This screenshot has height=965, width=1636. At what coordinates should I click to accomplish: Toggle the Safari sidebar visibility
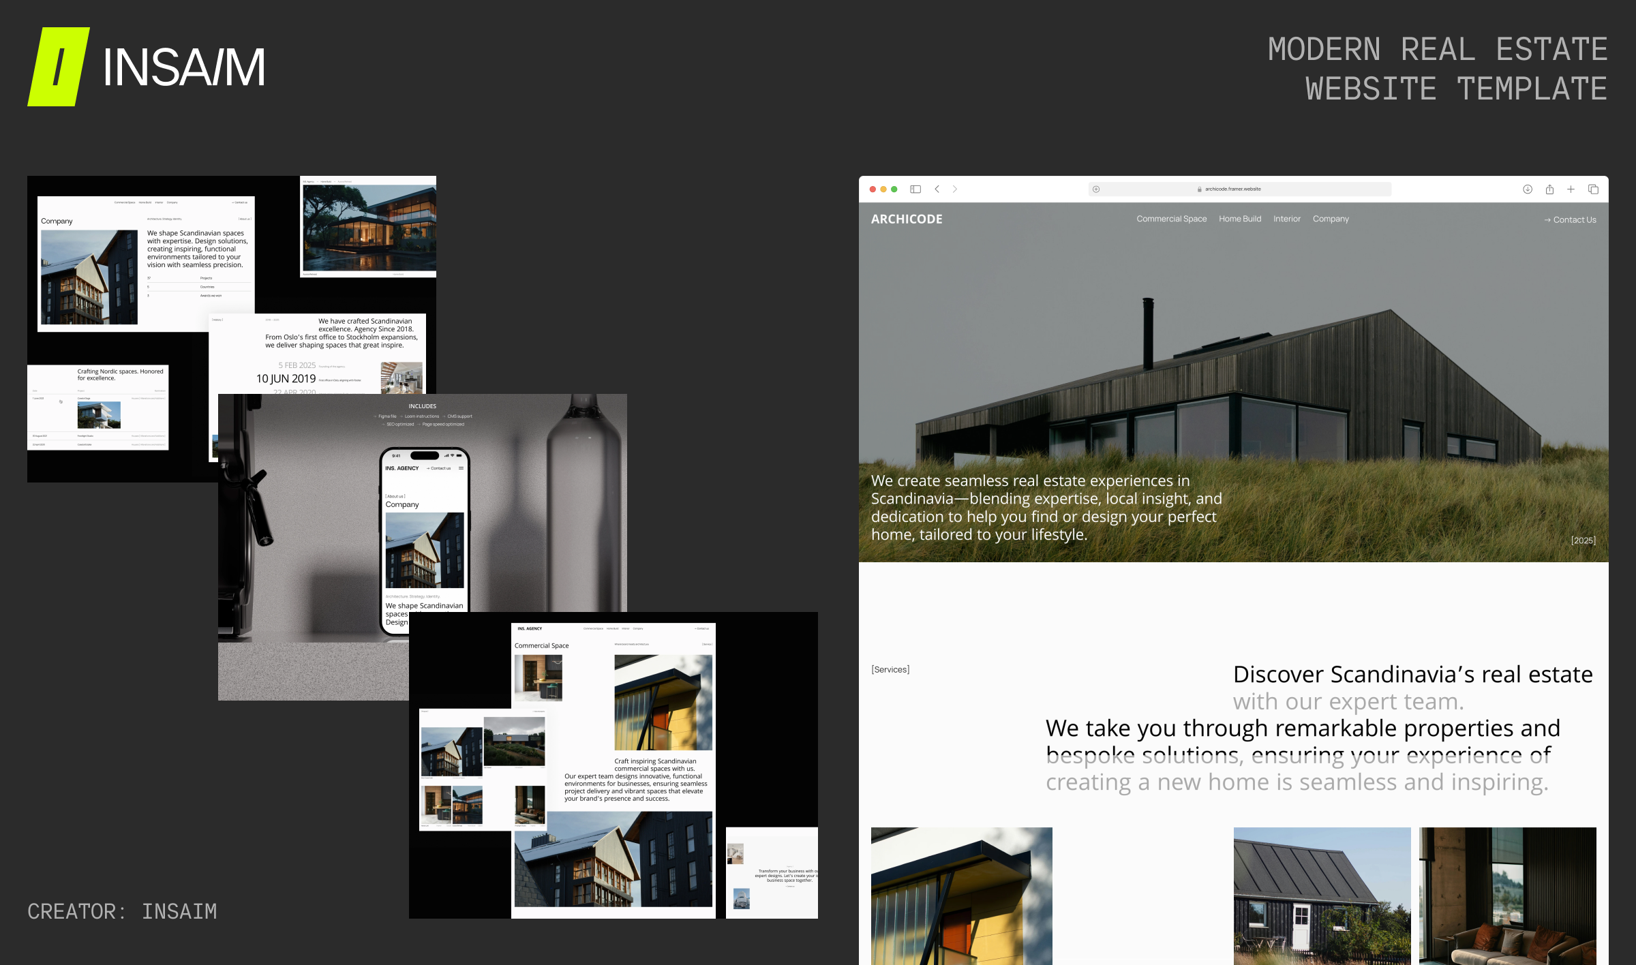[x=915, y=189]
